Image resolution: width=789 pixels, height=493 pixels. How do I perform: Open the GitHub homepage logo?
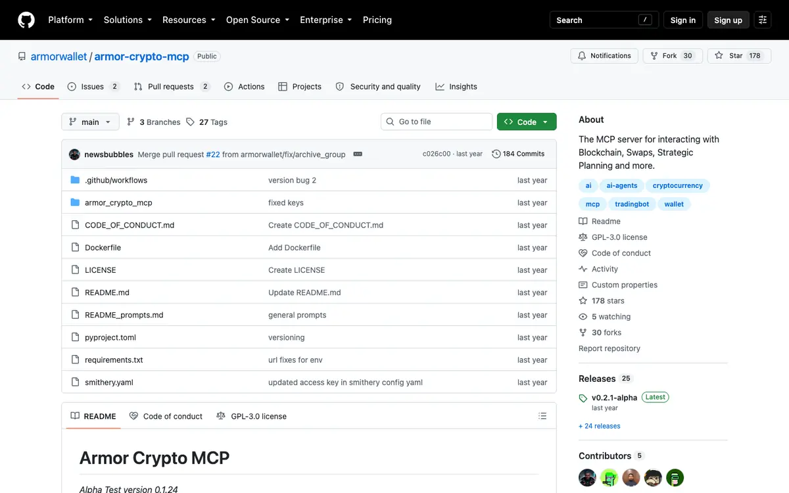coord(26,20)
